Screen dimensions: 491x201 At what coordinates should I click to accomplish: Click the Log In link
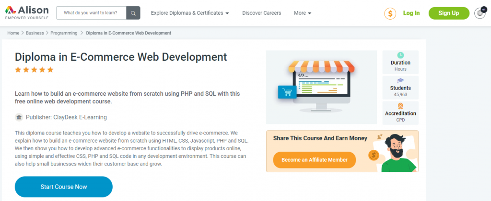point(411,13)
